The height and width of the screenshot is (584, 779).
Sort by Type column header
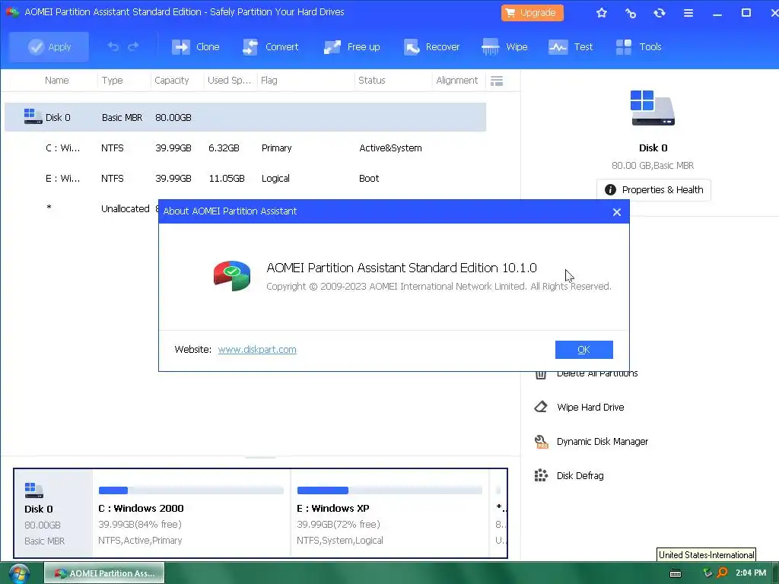(113, 81)
